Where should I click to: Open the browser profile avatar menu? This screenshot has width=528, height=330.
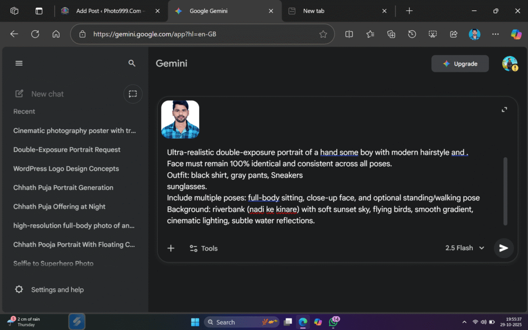click(x=474, y=34)
